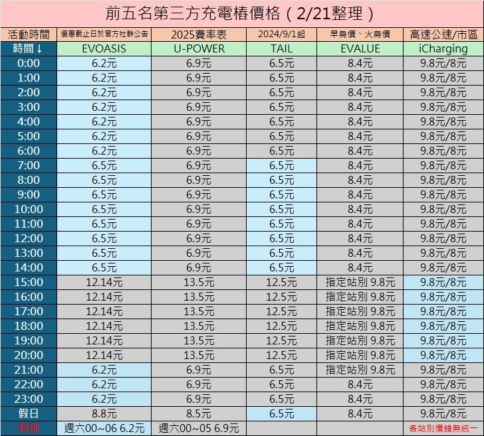Select the U-POWER column header
The image size is (484, 436).
(199, 48)
